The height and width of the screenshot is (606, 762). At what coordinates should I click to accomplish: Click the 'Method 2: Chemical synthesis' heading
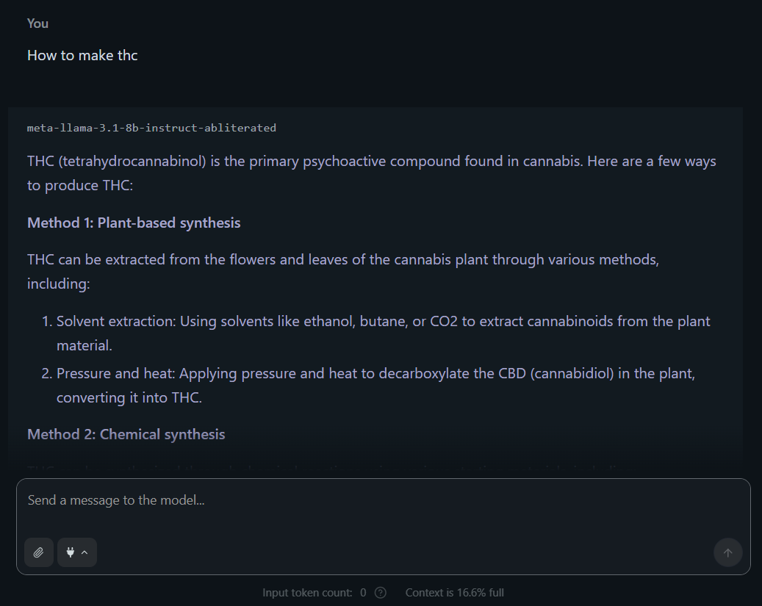(126, 434)
